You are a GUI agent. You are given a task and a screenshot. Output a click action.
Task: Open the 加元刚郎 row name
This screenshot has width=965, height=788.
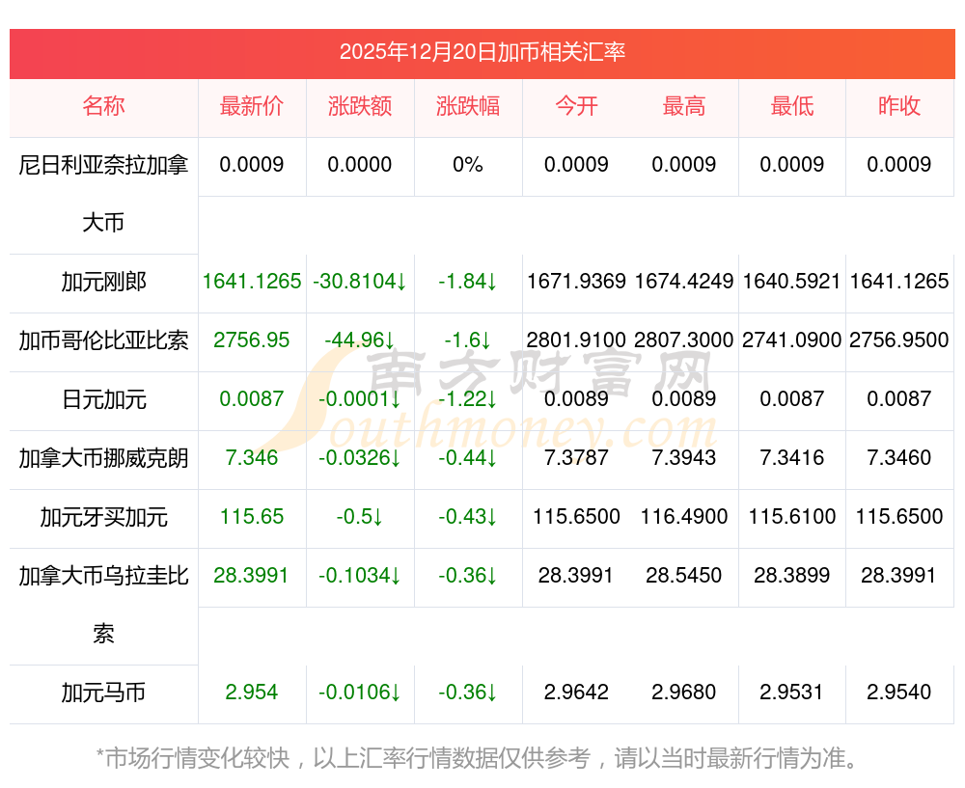pos(103,282)
